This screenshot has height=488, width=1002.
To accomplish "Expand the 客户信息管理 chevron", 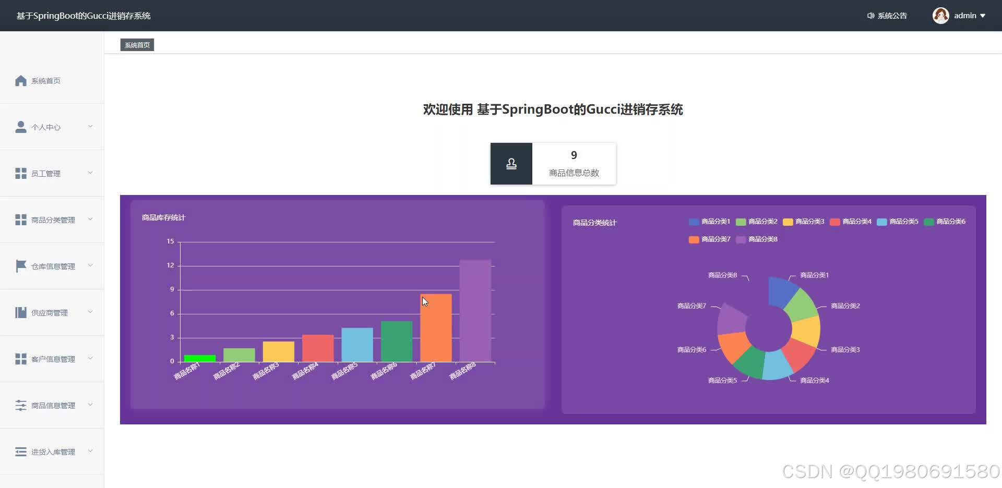I will click(x=90, y=358).
